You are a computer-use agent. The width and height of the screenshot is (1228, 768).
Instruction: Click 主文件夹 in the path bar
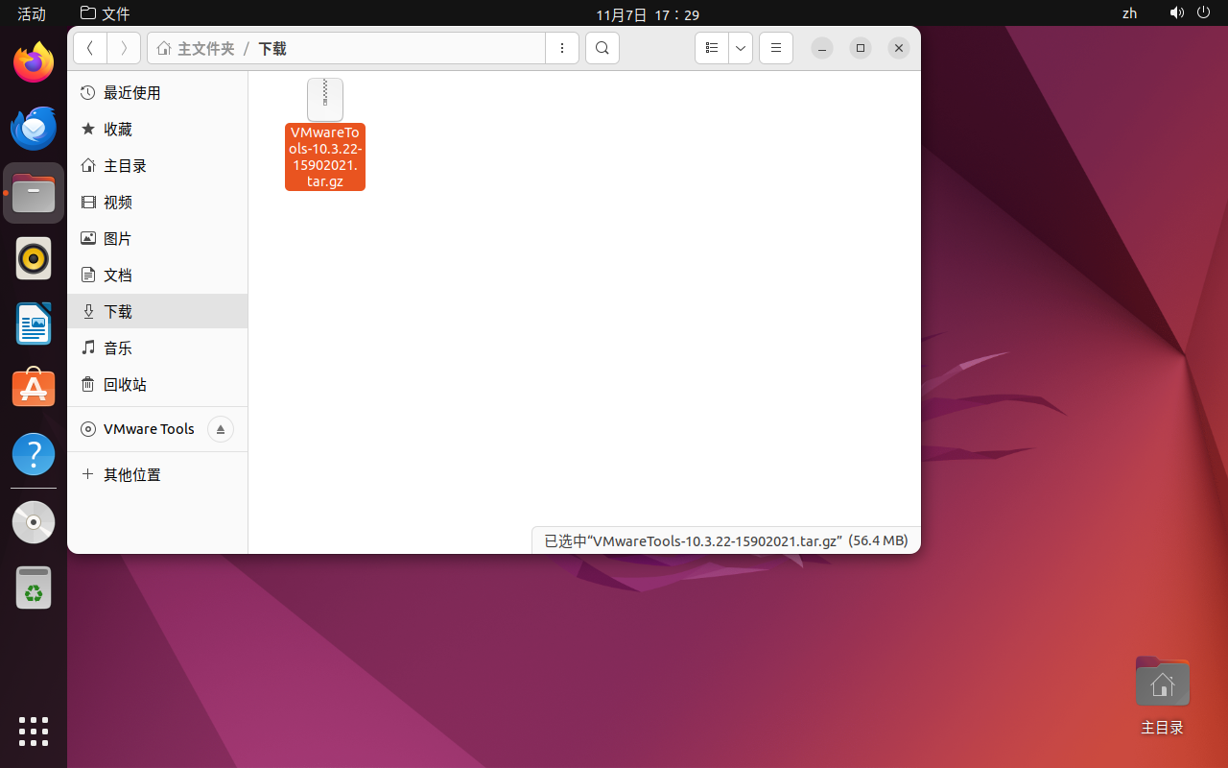click(196, 48)
